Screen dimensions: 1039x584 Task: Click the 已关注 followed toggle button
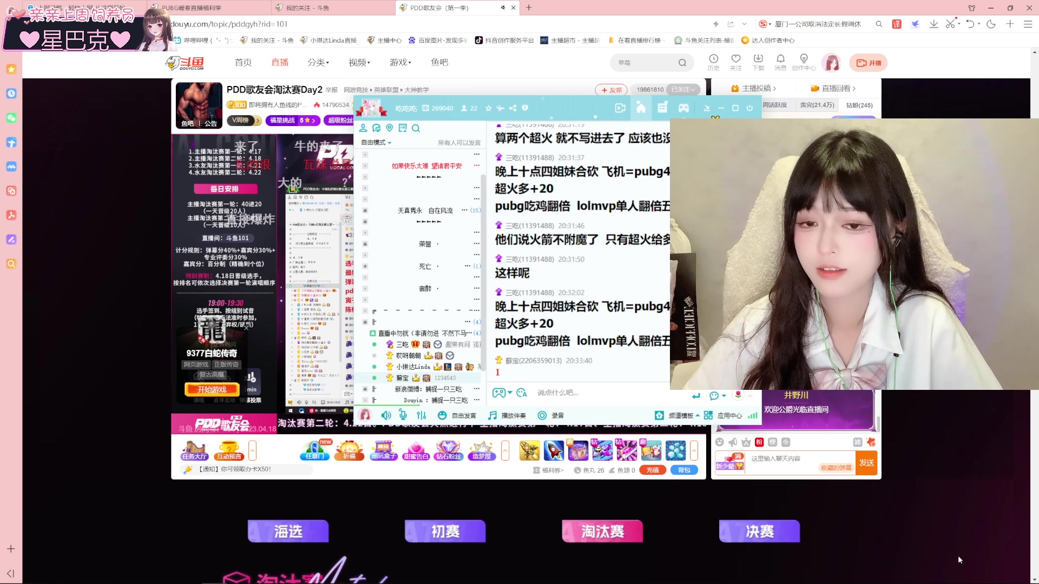pos(683,90)
